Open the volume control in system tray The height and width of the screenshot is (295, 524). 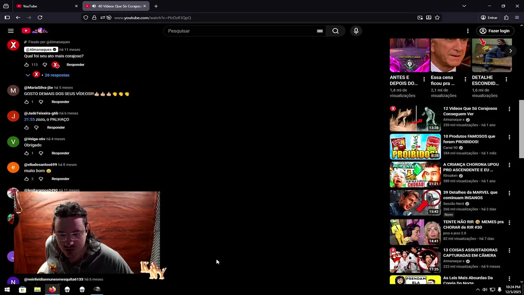click(x=485, y=290)
